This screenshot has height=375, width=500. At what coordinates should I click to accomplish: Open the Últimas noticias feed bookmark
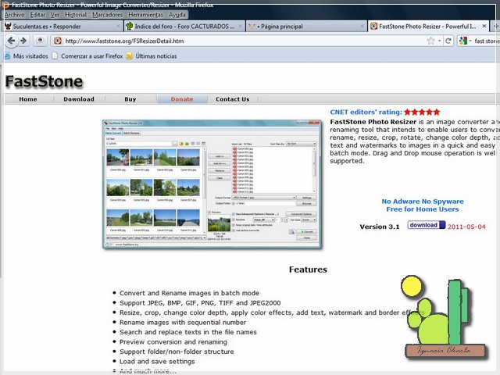(152, 56)
